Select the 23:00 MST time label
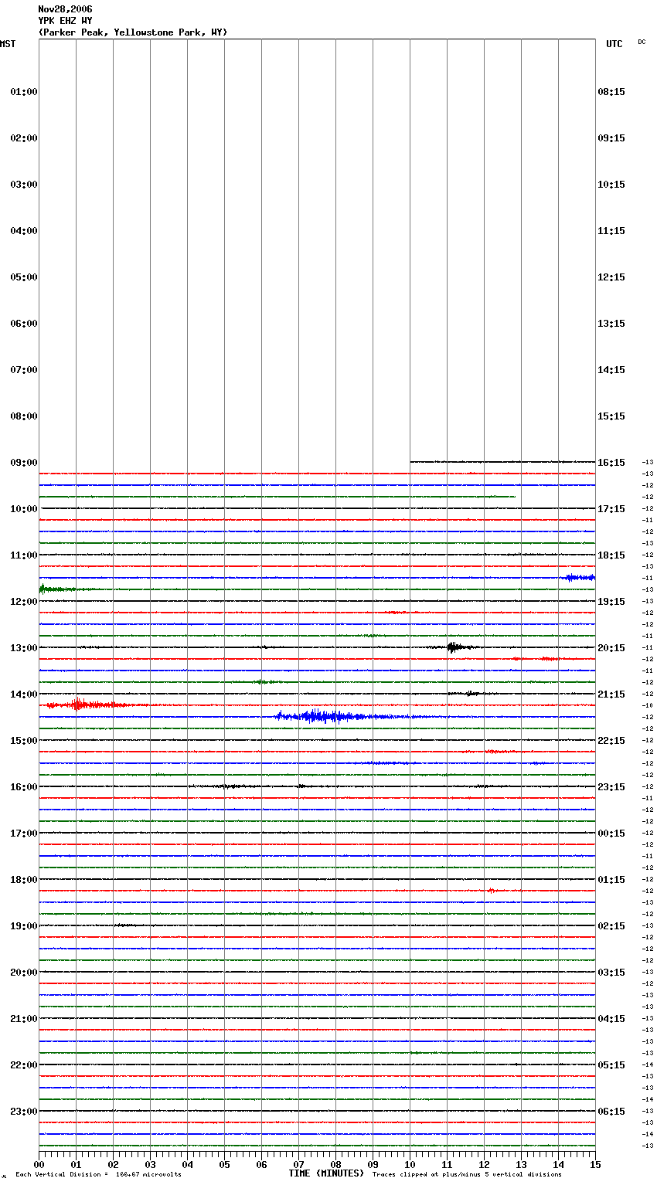 click(x=24, y=1112)
